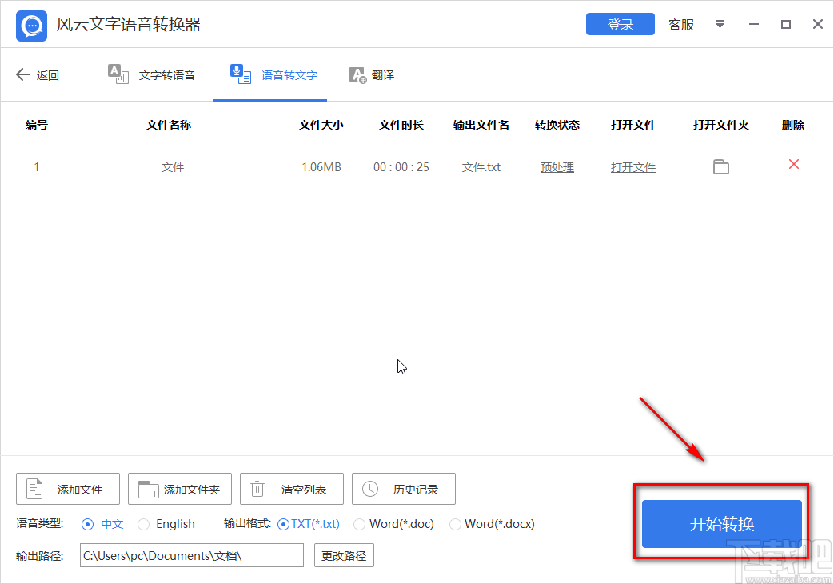The image size is (834, 584).
Task: Open the dropdown arrow near 客服
Action: [720, 25]
